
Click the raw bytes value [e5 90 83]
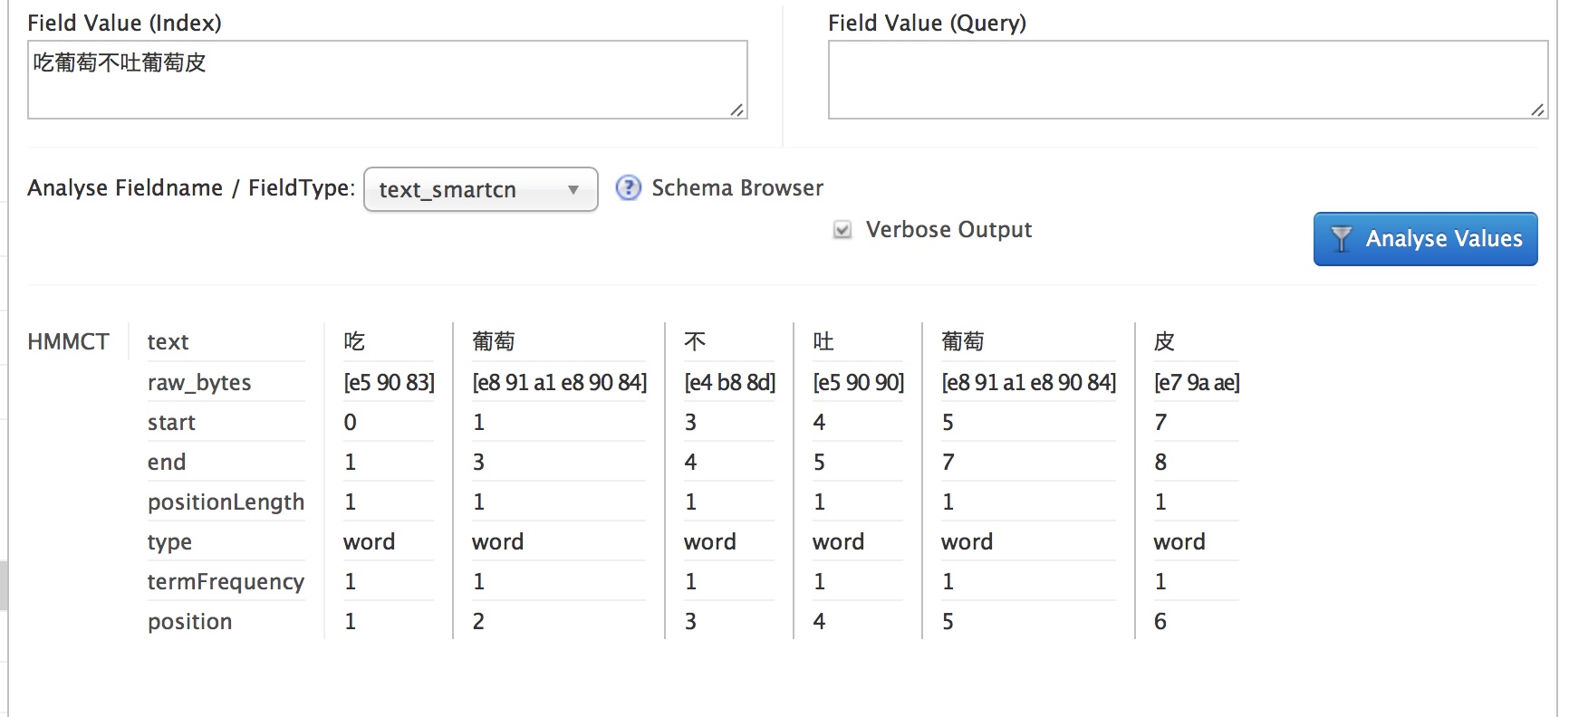point(389,382)
